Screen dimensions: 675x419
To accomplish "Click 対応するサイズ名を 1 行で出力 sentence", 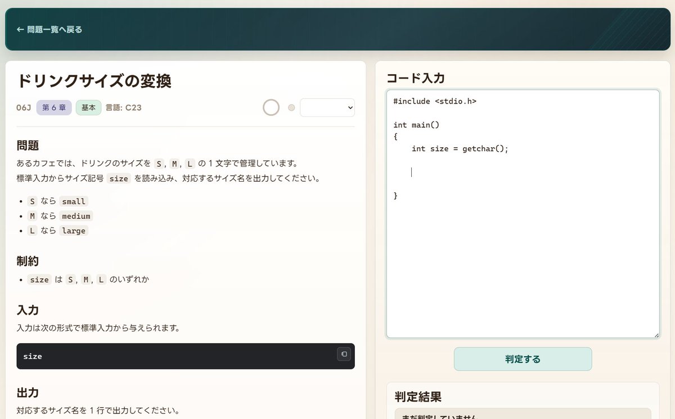I will click(x=98, y=411).
